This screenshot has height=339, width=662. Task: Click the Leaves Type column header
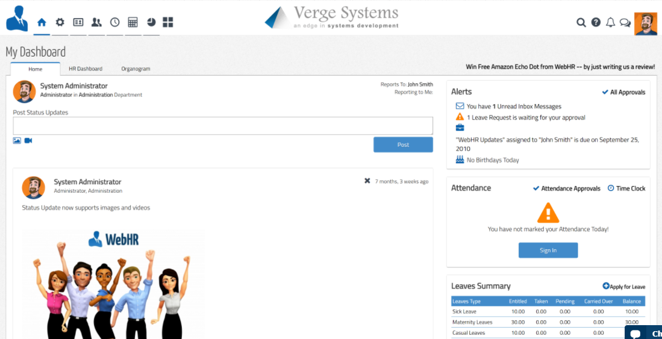tap(466, 302)
